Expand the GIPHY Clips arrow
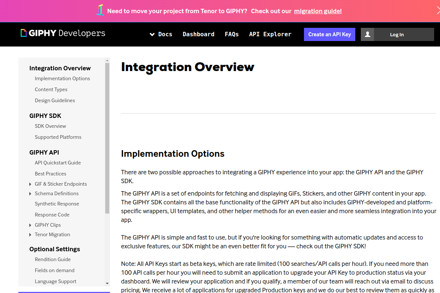Viewport: 440px width, 293px height. pos(30,225)
